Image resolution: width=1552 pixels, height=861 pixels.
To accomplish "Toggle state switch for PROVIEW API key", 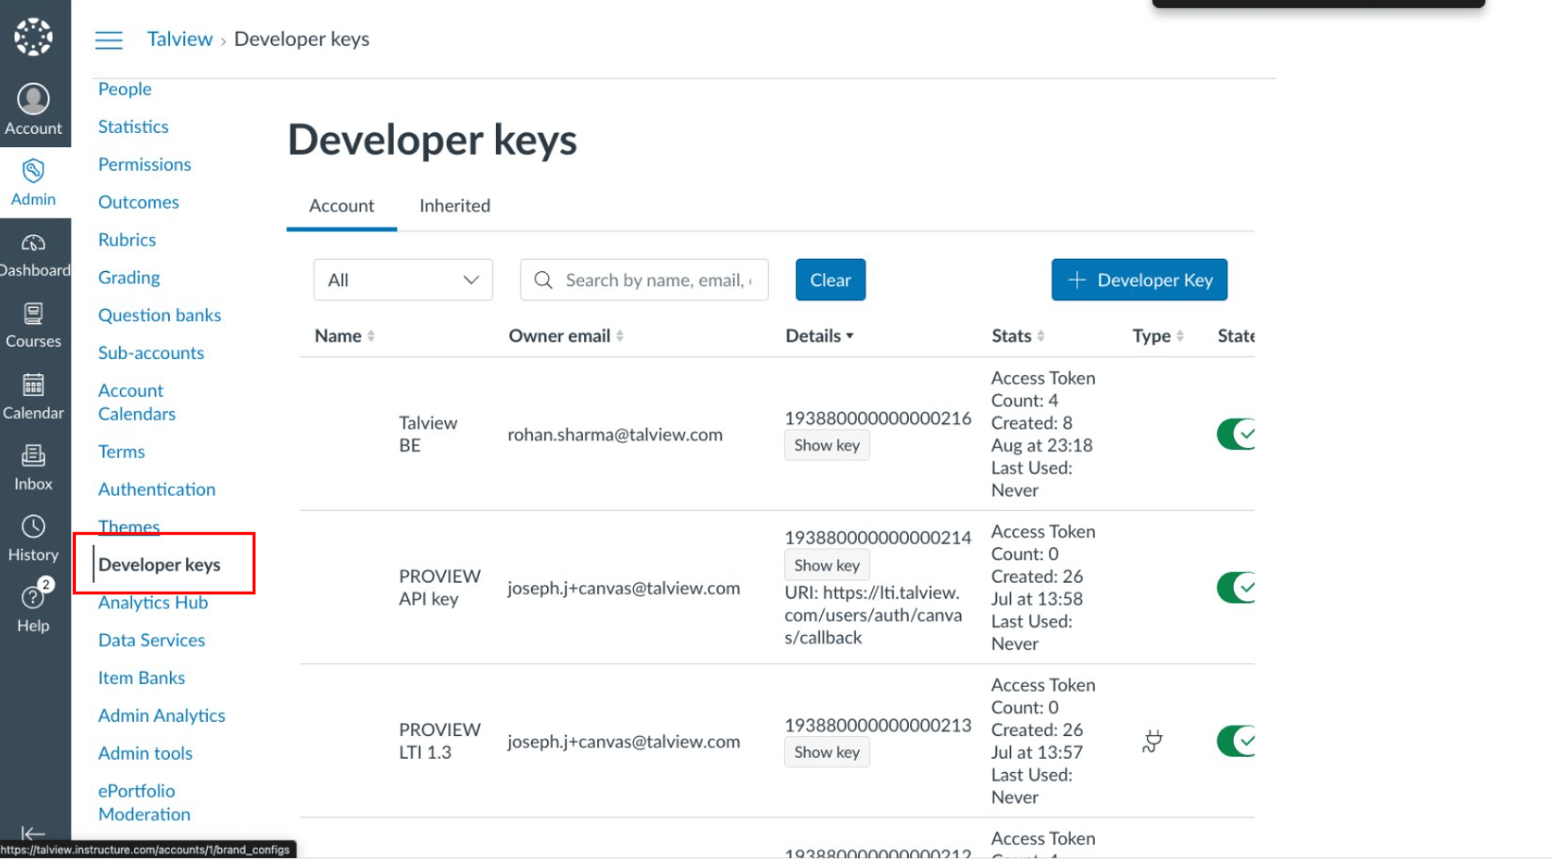I will [1236, 587].
